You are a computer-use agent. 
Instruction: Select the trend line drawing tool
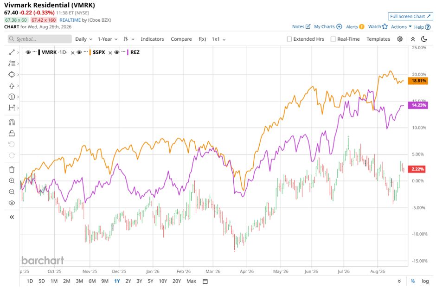[12, 52]
